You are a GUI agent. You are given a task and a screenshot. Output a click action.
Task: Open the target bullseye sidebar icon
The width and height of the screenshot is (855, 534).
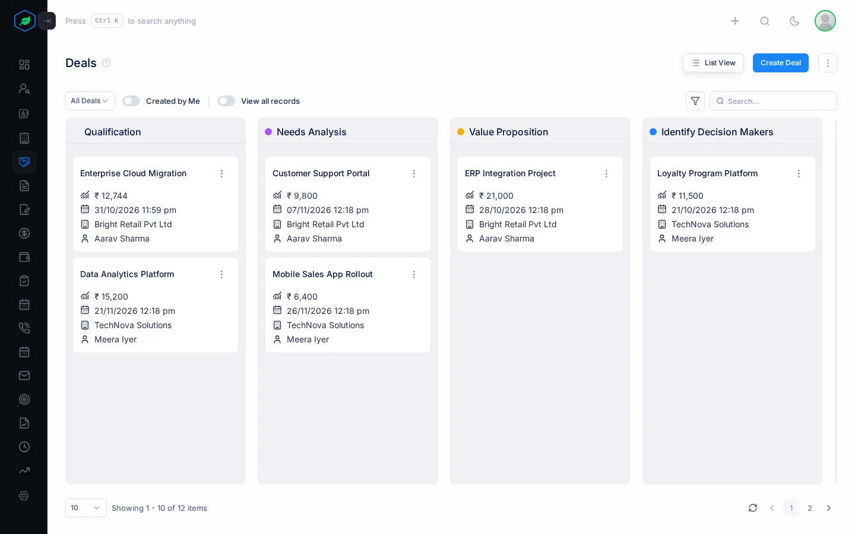tap(24, 399)
